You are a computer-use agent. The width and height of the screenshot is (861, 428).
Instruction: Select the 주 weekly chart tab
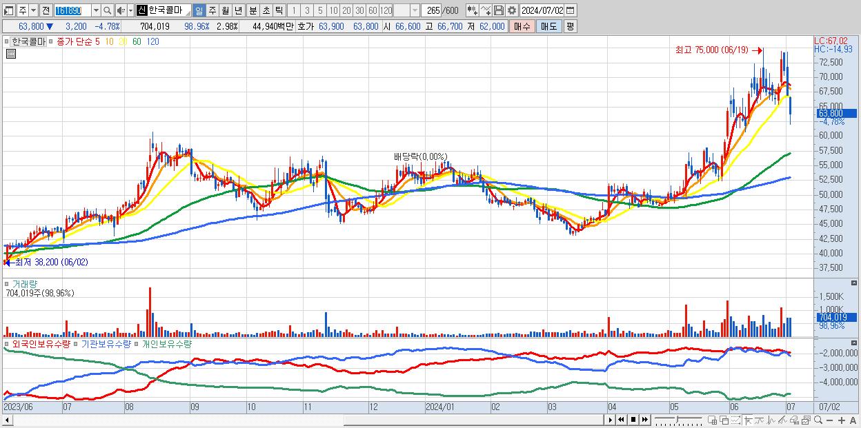pos(212,10)
